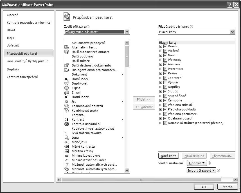Click the Alternativní text icon
Screen dimensions: 241x193
(67, 47)
